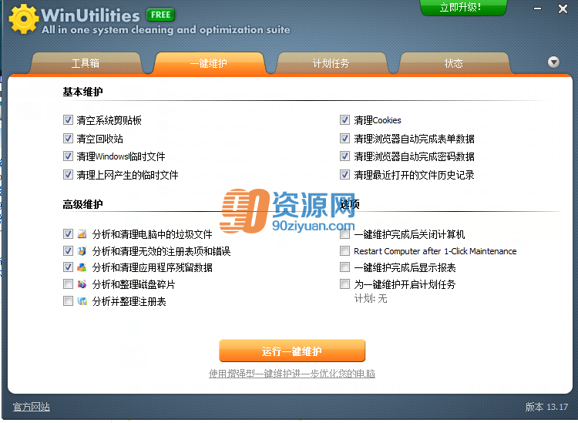Toggle 清理浏览器自动完成密码数据 checkbox
Viewport: 578px width, 423px height.
pos(344,156)
